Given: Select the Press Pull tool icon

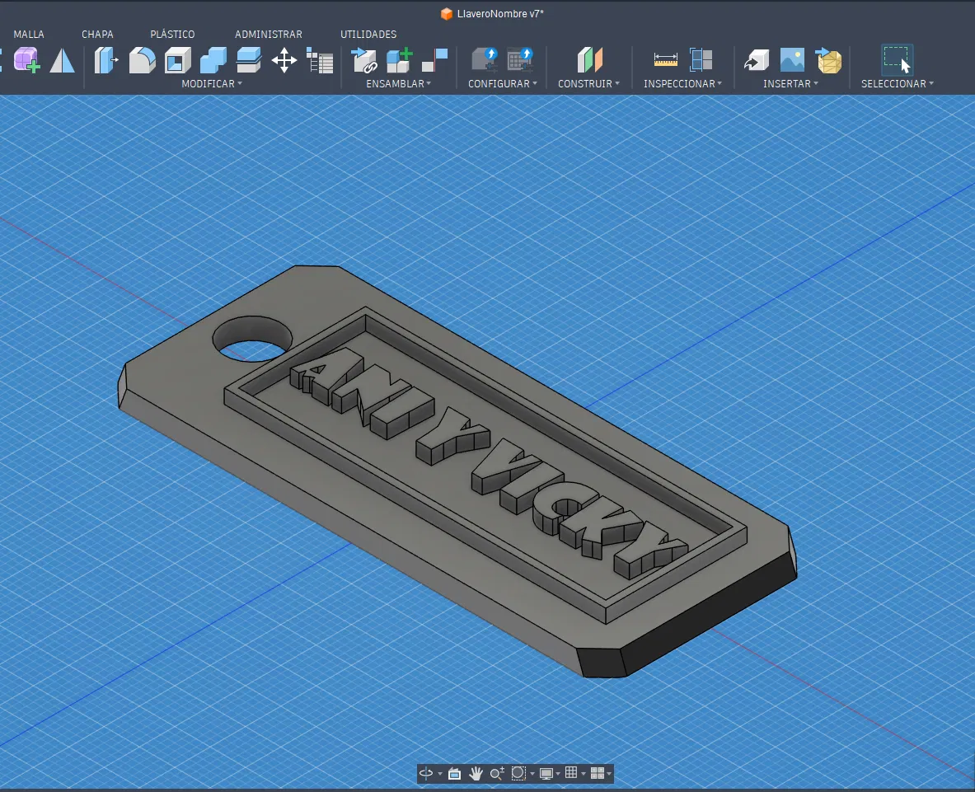Looking at the screenshot, I should [106, 60].
